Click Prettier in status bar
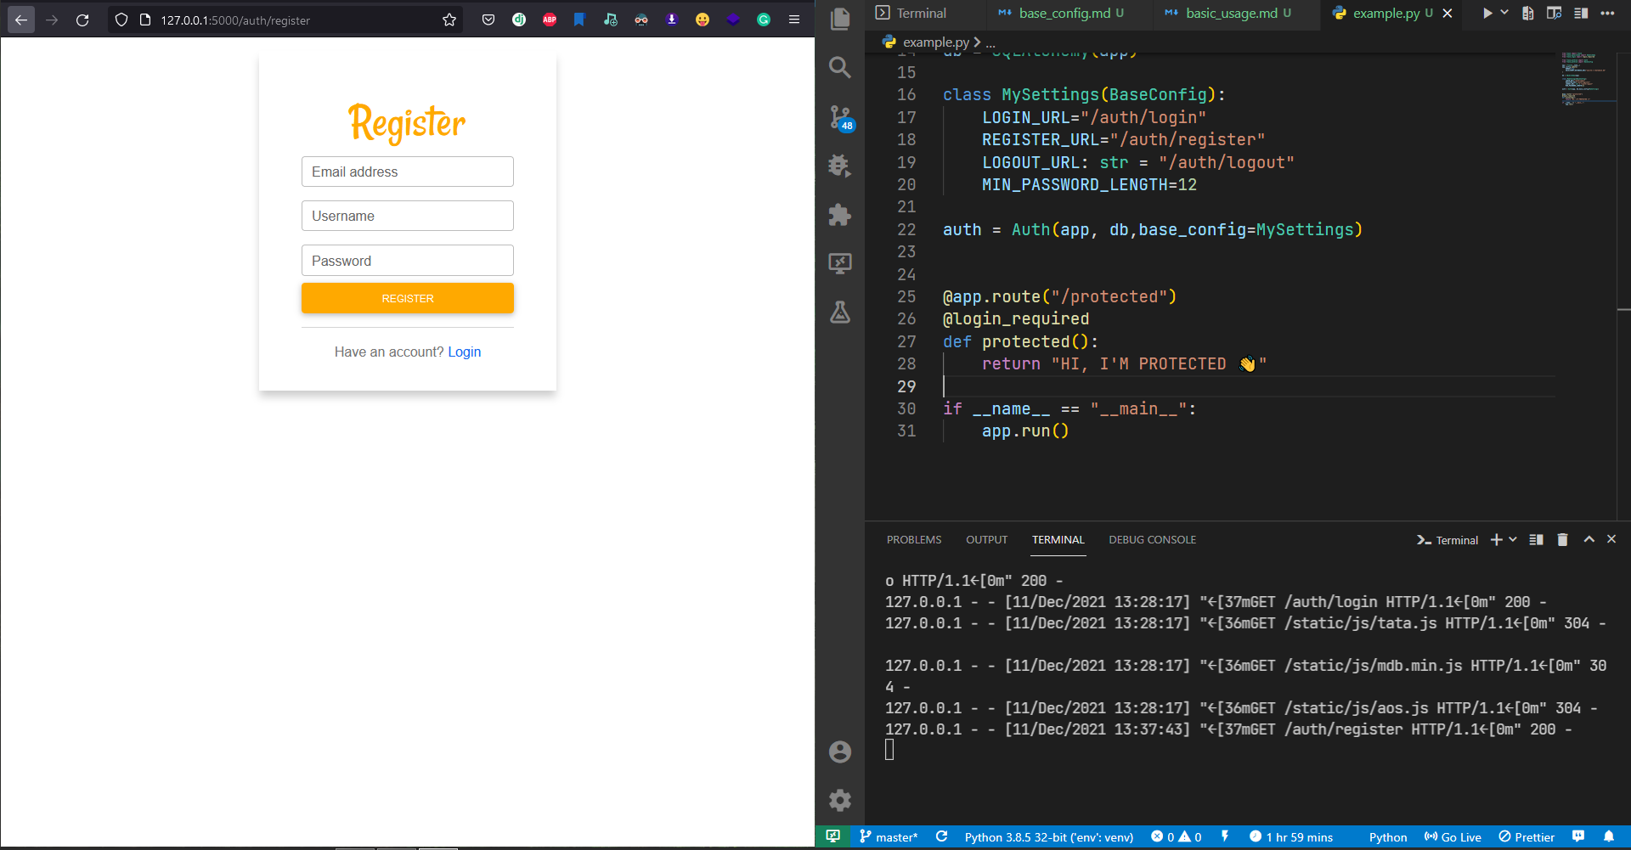This screenshot has height=850, width=1631. tap(1527, 837)
